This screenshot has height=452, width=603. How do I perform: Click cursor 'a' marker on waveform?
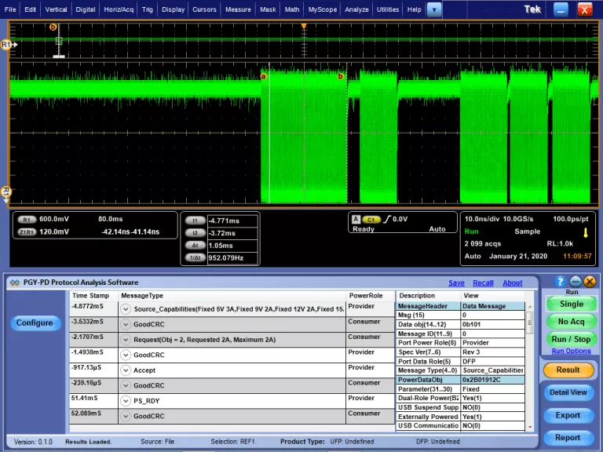(x=263, y=76)
